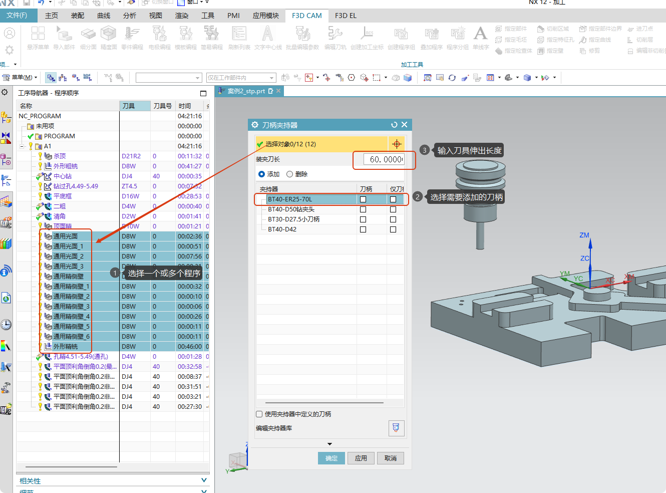
Task: Check 刀柄 box for BT40-D50钻夹头
Action: coord(363,209)
